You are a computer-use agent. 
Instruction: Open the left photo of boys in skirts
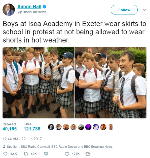coord(39,83)
